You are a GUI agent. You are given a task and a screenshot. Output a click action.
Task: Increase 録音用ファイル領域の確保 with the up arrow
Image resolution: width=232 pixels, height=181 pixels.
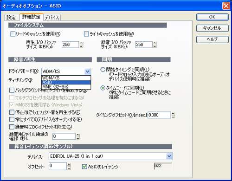click(x=78, y=135)
